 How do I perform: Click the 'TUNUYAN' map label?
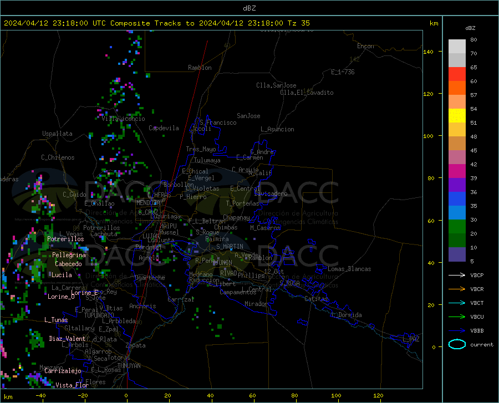(129, 366)
